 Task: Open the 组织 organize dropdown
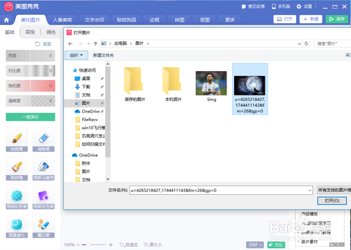pos(76,55)
